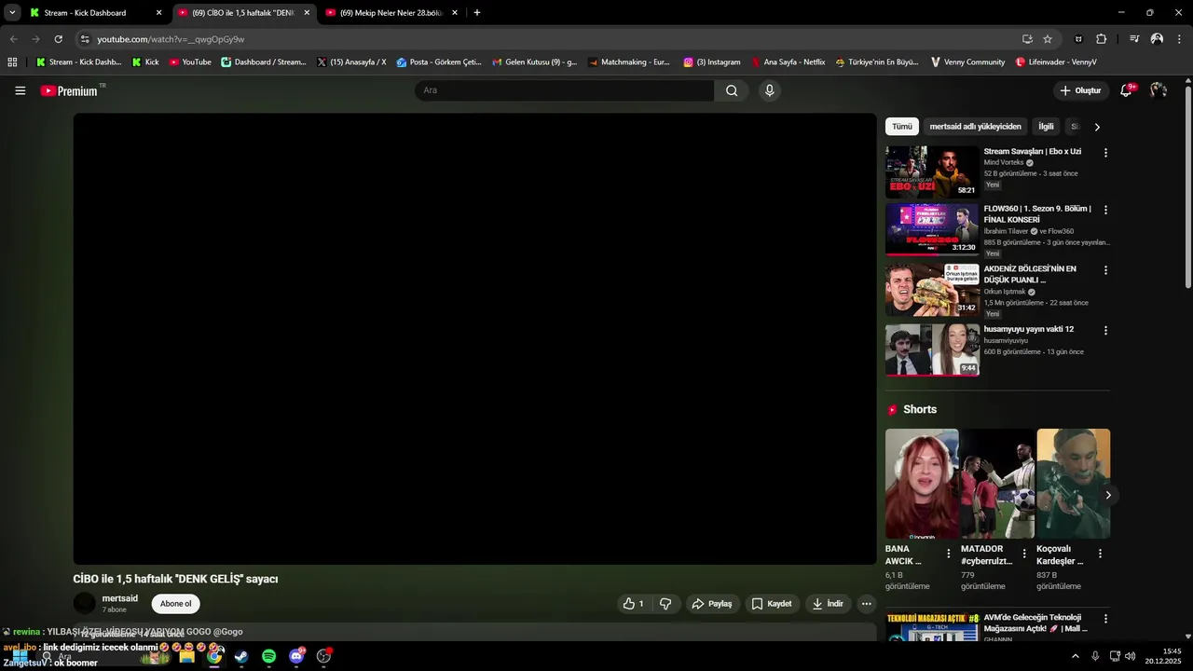
Task: Dislike the video with thumbs down
Action: [665, 604]
